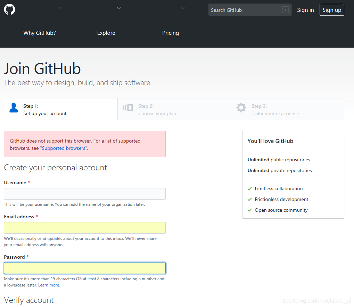This screenshot has width=354, height=307.
Task: Select Step 3 Tailor your experience
Action: (287, 109)
